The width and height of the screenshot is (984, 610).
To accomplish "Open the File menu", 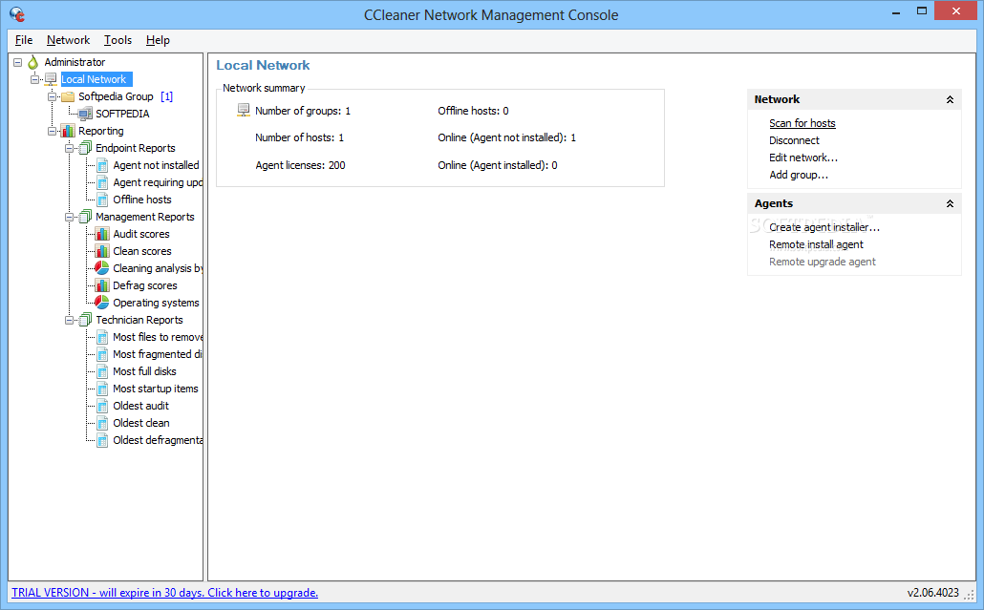I will tap(24, 40).
